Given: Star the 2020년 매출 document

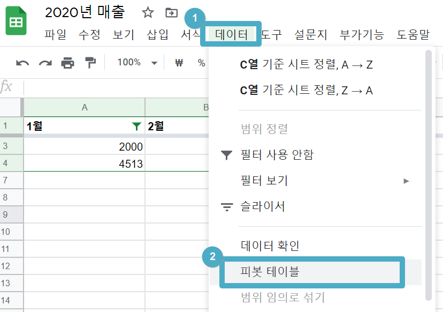Looking at the screenshot, I should click(x=148, y=13).
